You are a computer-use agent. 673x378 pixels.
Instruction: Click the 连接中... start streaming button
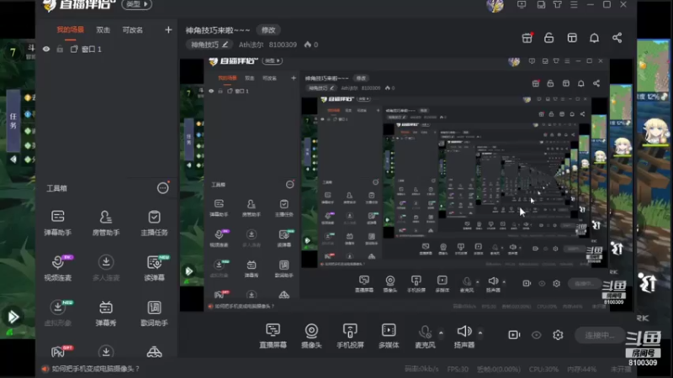tap(599, 335)
